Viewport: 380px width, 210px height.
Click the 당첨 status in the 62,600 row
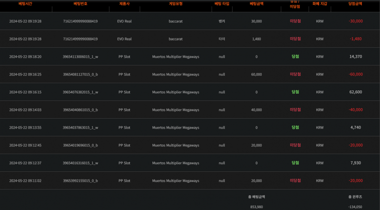[x=295, y=92]
